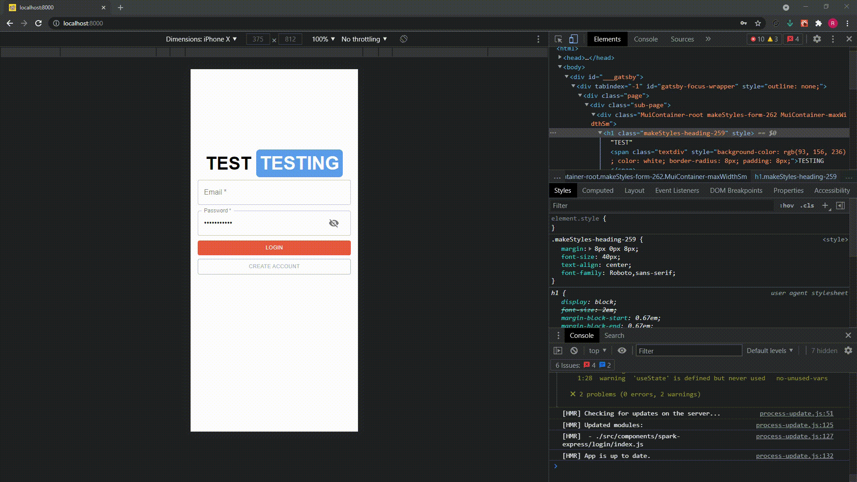Click the new style rule plus icon
This screenshot has height=482, width=857.
(x=825, y=206)
